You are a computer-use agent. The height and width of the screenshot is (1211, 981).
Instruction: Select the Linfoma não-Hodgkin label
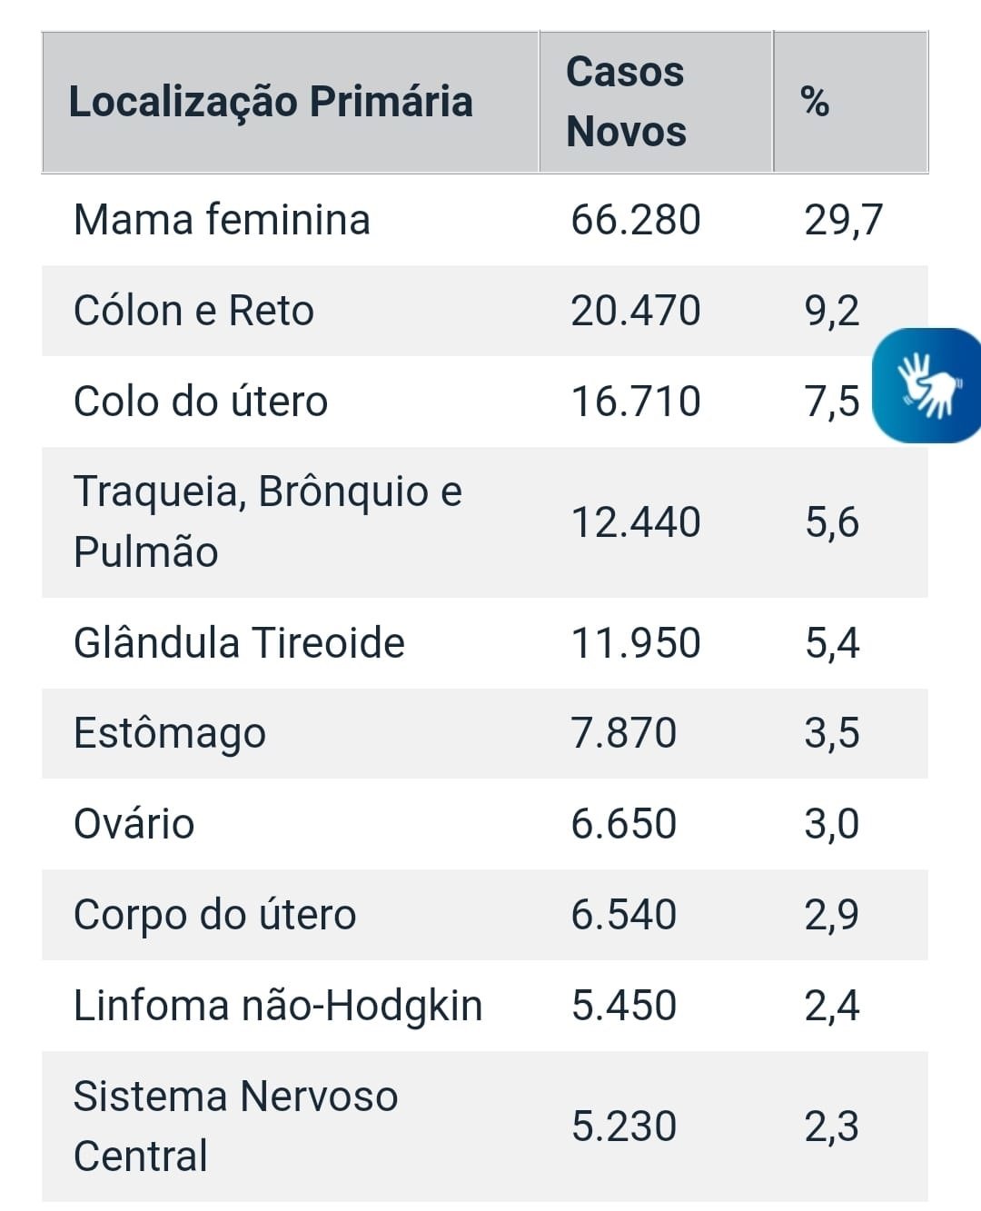(277, 1006)
